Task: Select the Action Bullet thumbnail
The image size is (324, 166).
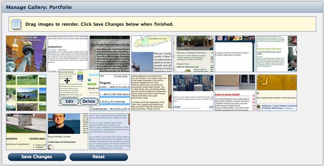Action: (x=235, y=93)
